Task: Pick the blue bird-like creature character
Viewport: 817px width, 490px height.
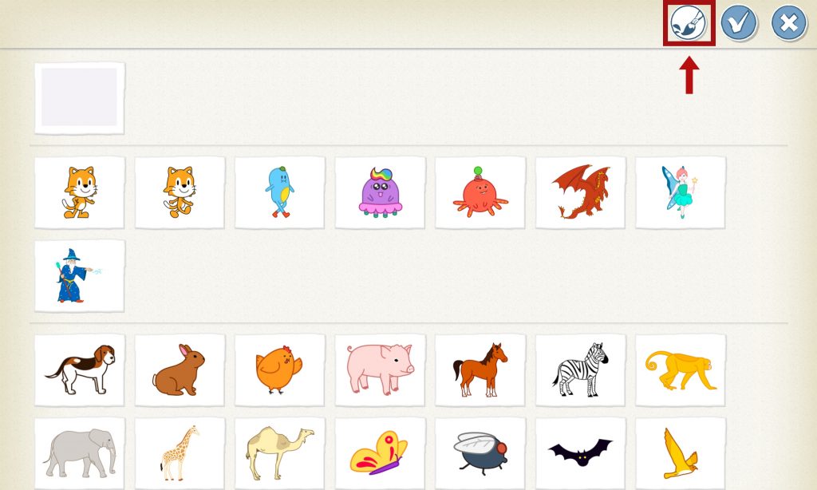Action: click(280, 192)
